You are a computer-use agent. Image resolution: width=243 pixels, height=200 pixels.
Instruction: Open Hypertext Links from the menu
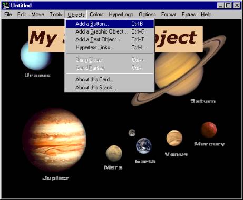[x=110, y=47]
